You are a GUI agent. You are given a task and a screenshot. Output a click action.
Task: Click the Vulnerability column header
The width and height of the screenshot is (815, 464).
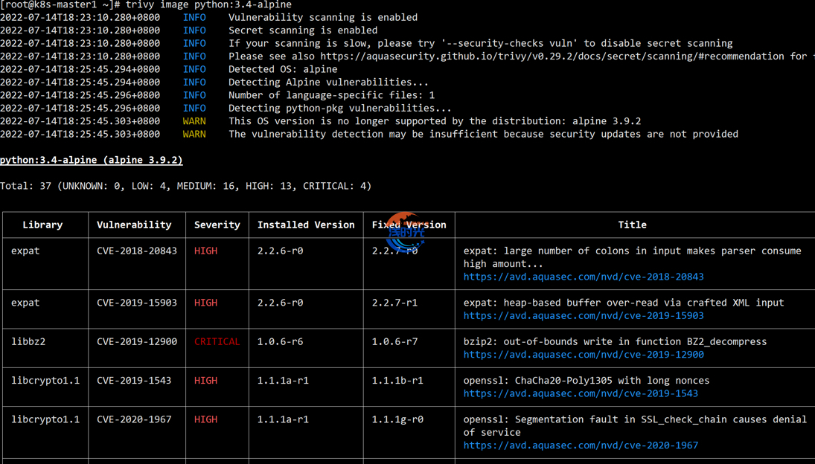[x=134, y=225]
